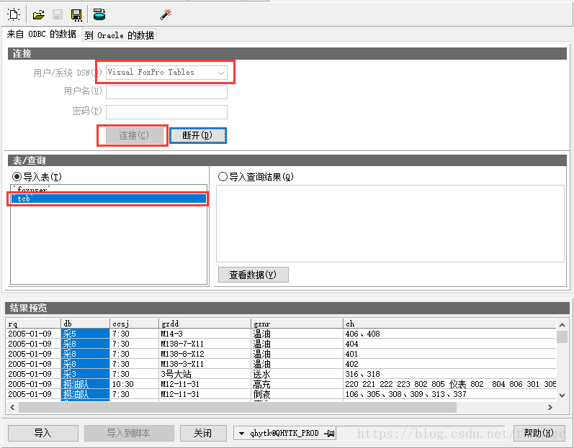Click cell M138-7-X11 in gzdd column
This screenshot has height=448, width=574.
click(205, 344)
